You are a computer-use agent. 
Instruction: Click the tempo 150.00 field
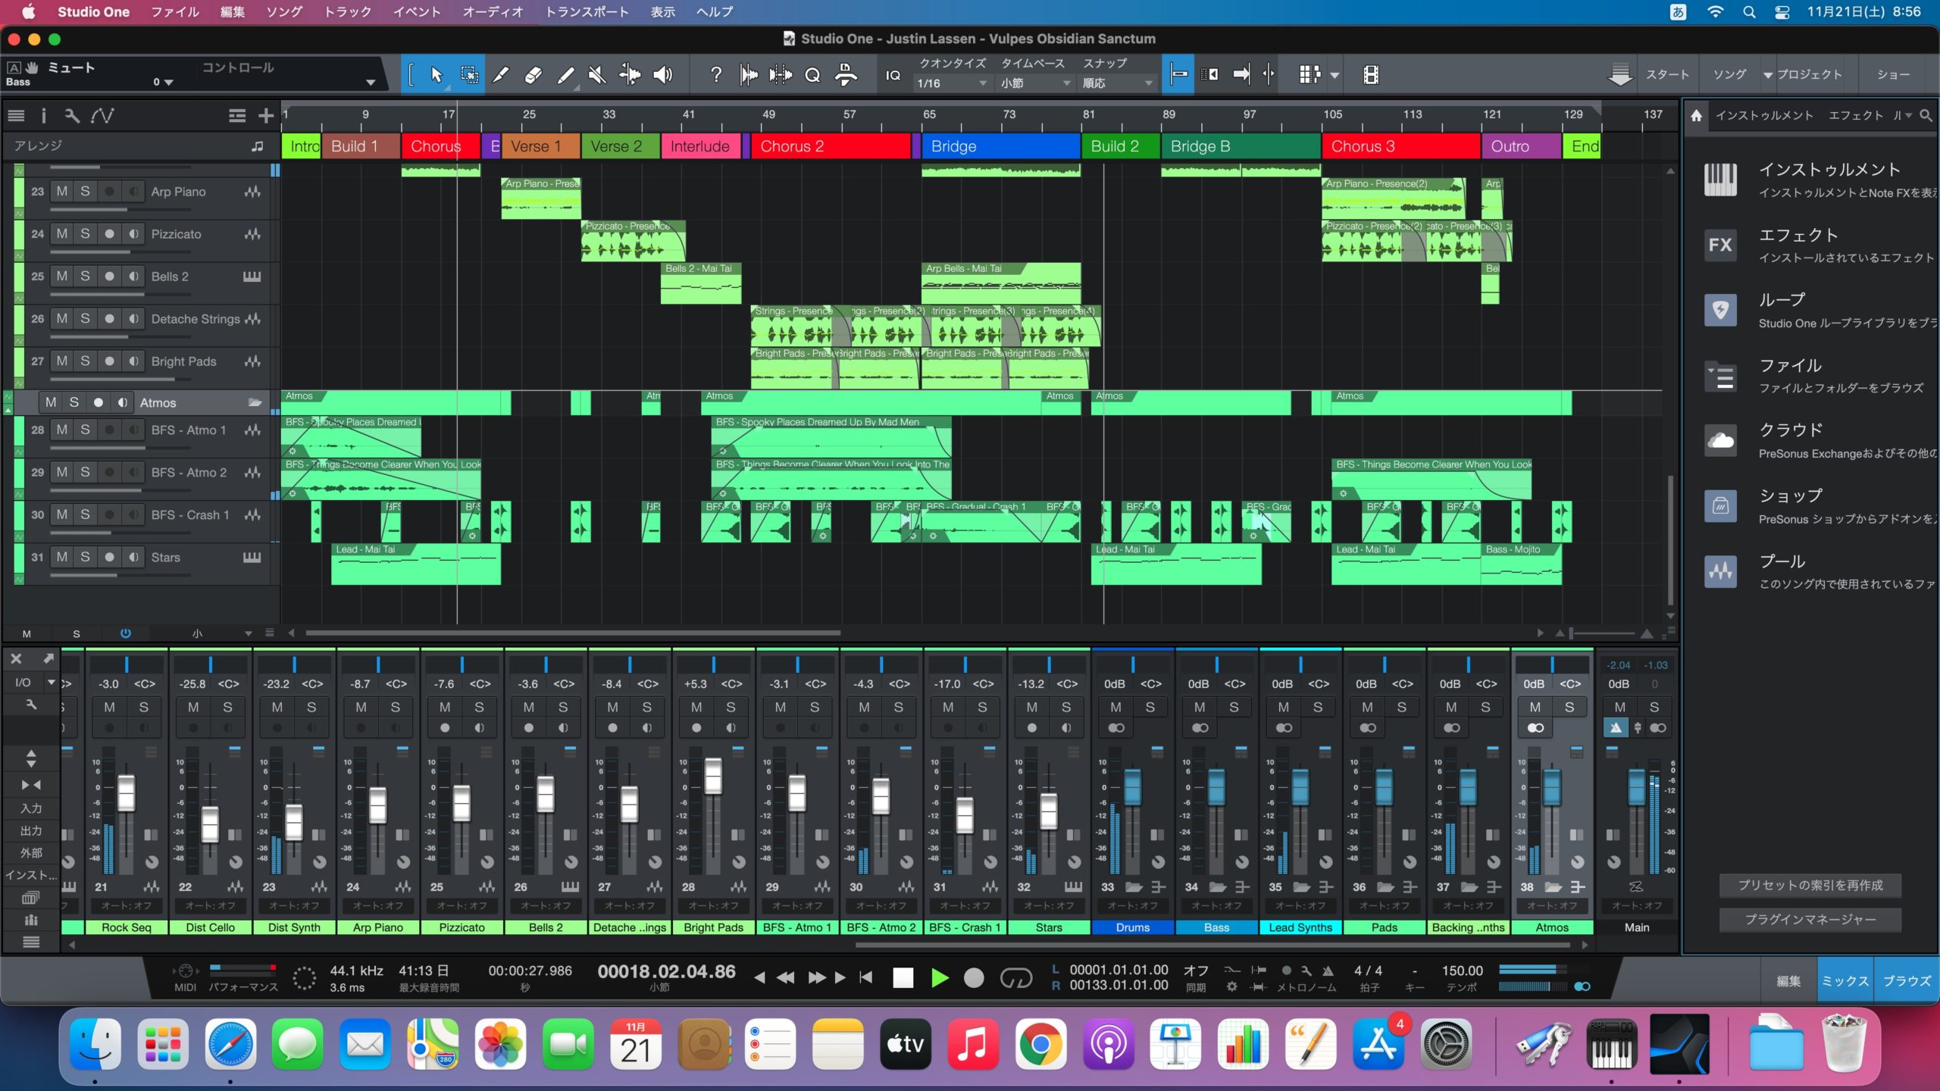click(1462, 971)
